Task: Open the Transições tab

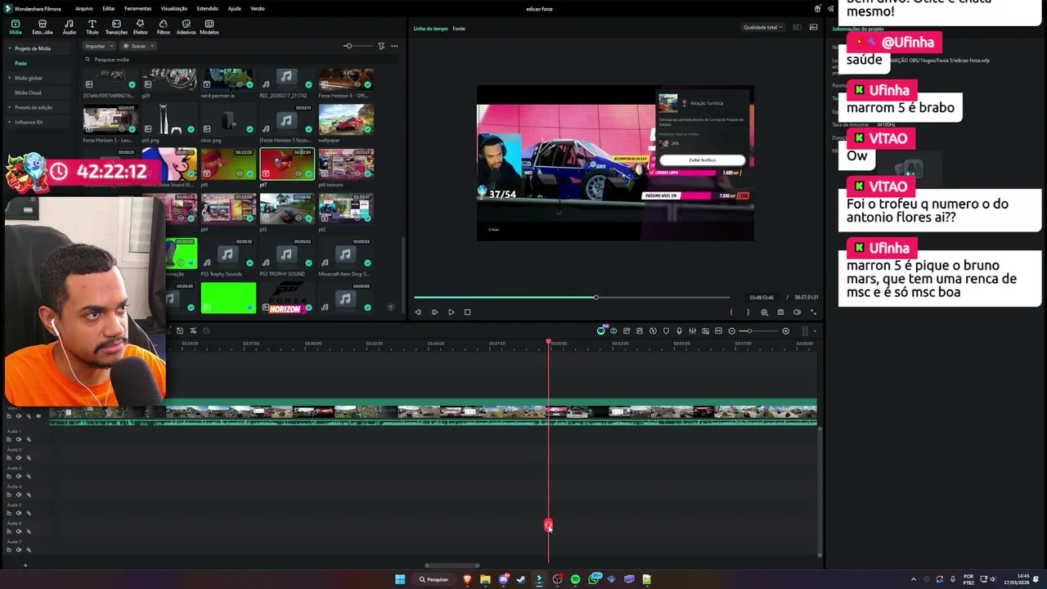Action: pos(116,27)
